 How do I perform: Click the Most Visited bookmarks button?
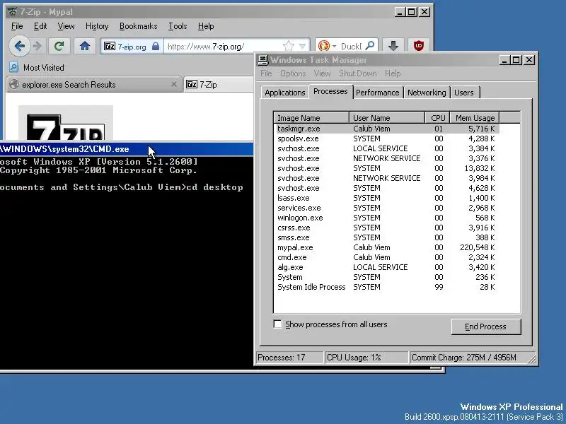pos(37,67)
